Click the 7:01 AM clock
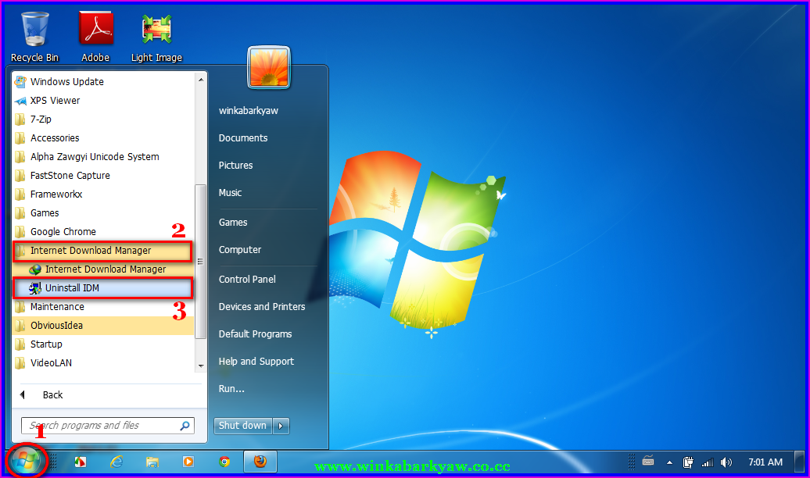 click(765, 462)
